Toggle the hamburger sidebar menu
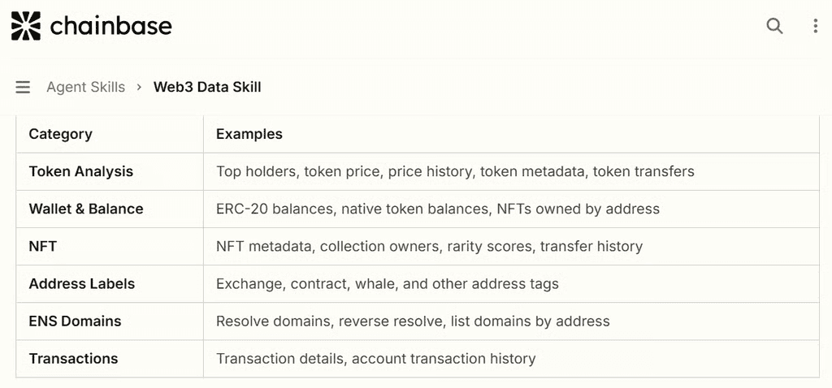832x388 pixels. pyautogui.click(x=23, y=87)
